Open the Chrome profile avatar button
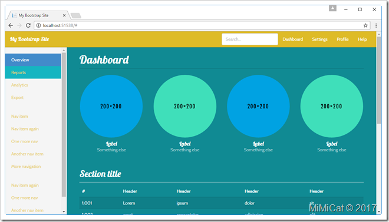389x222 pixels. [332, 8]
